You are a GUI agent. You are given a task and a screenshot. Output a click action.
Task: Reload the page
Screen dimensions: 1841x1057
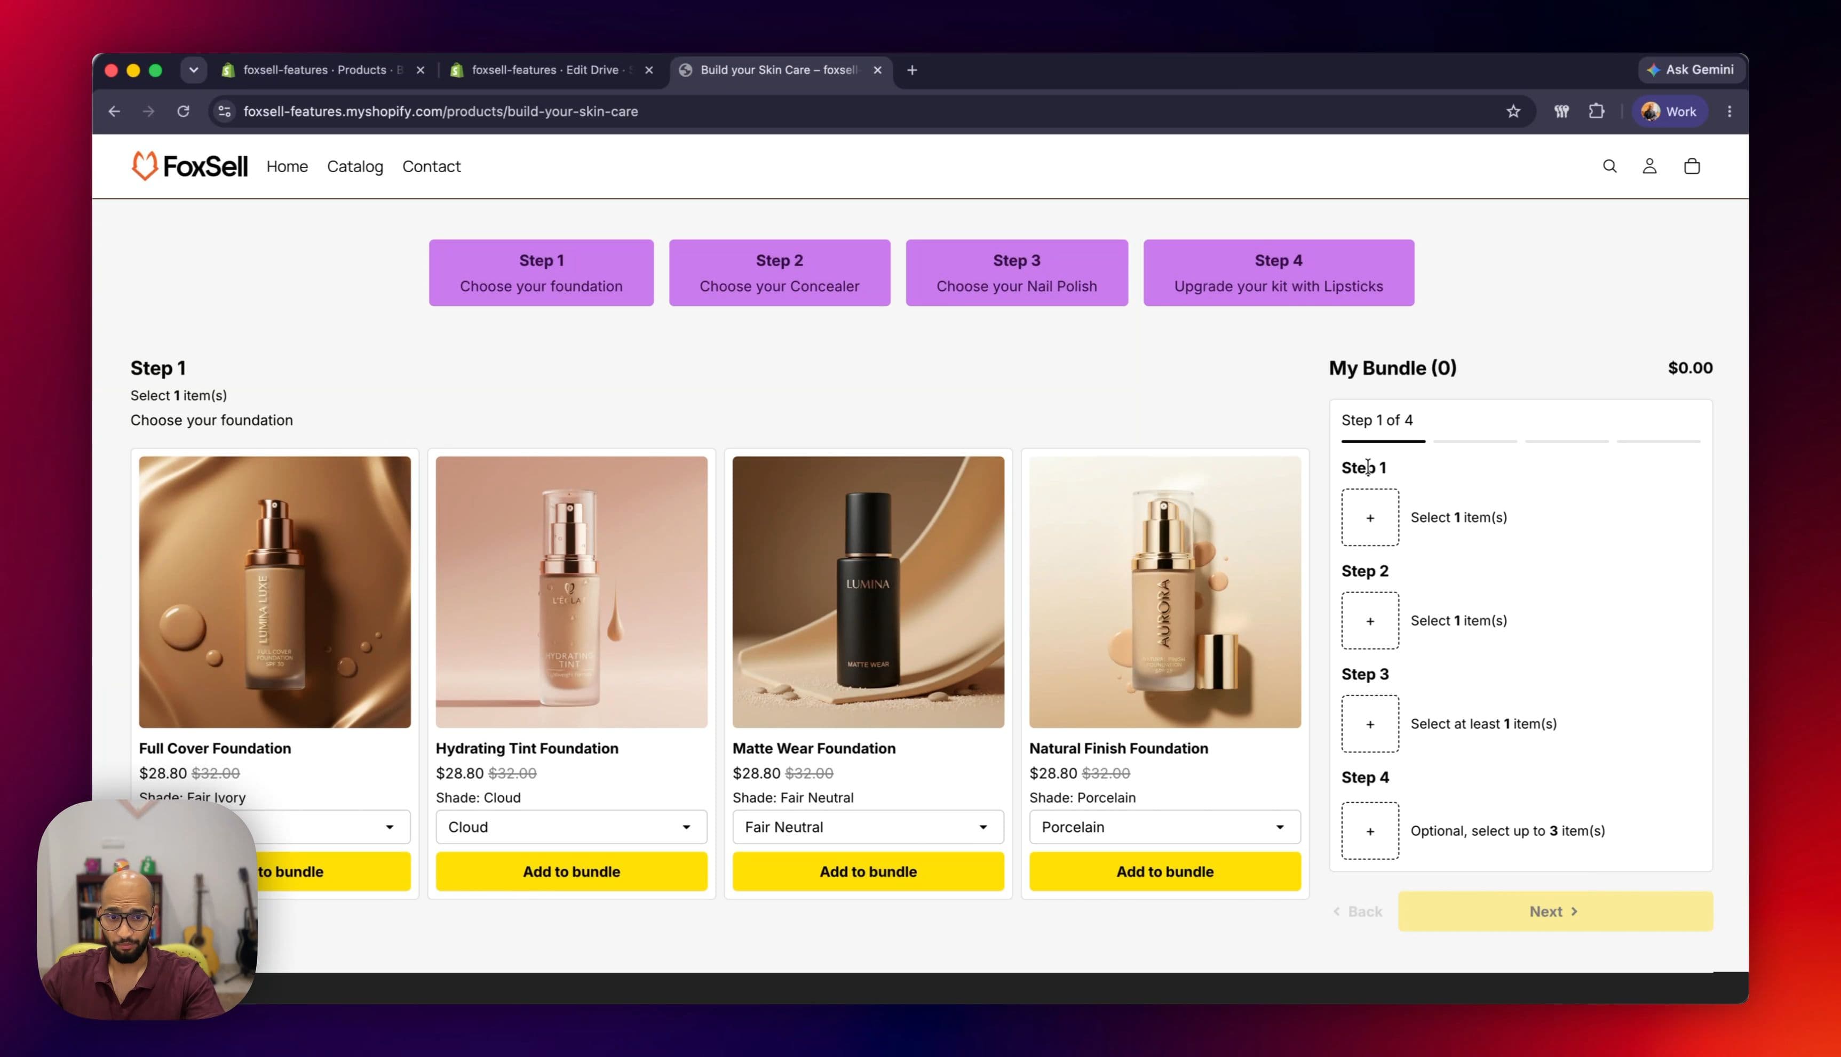pos(183,111)
